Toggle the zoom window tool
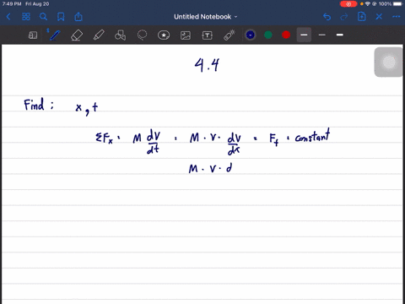The height and width of the screenshot is (304, 405). click(33, 35)
